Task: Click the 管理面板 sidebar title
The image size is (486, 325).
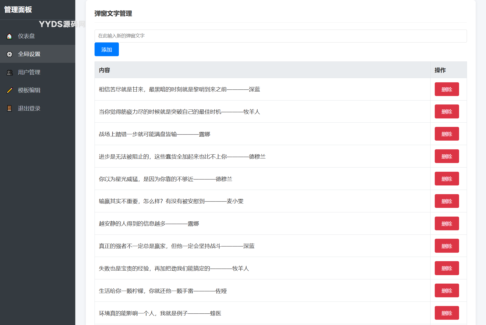Action: pos(18,10)
